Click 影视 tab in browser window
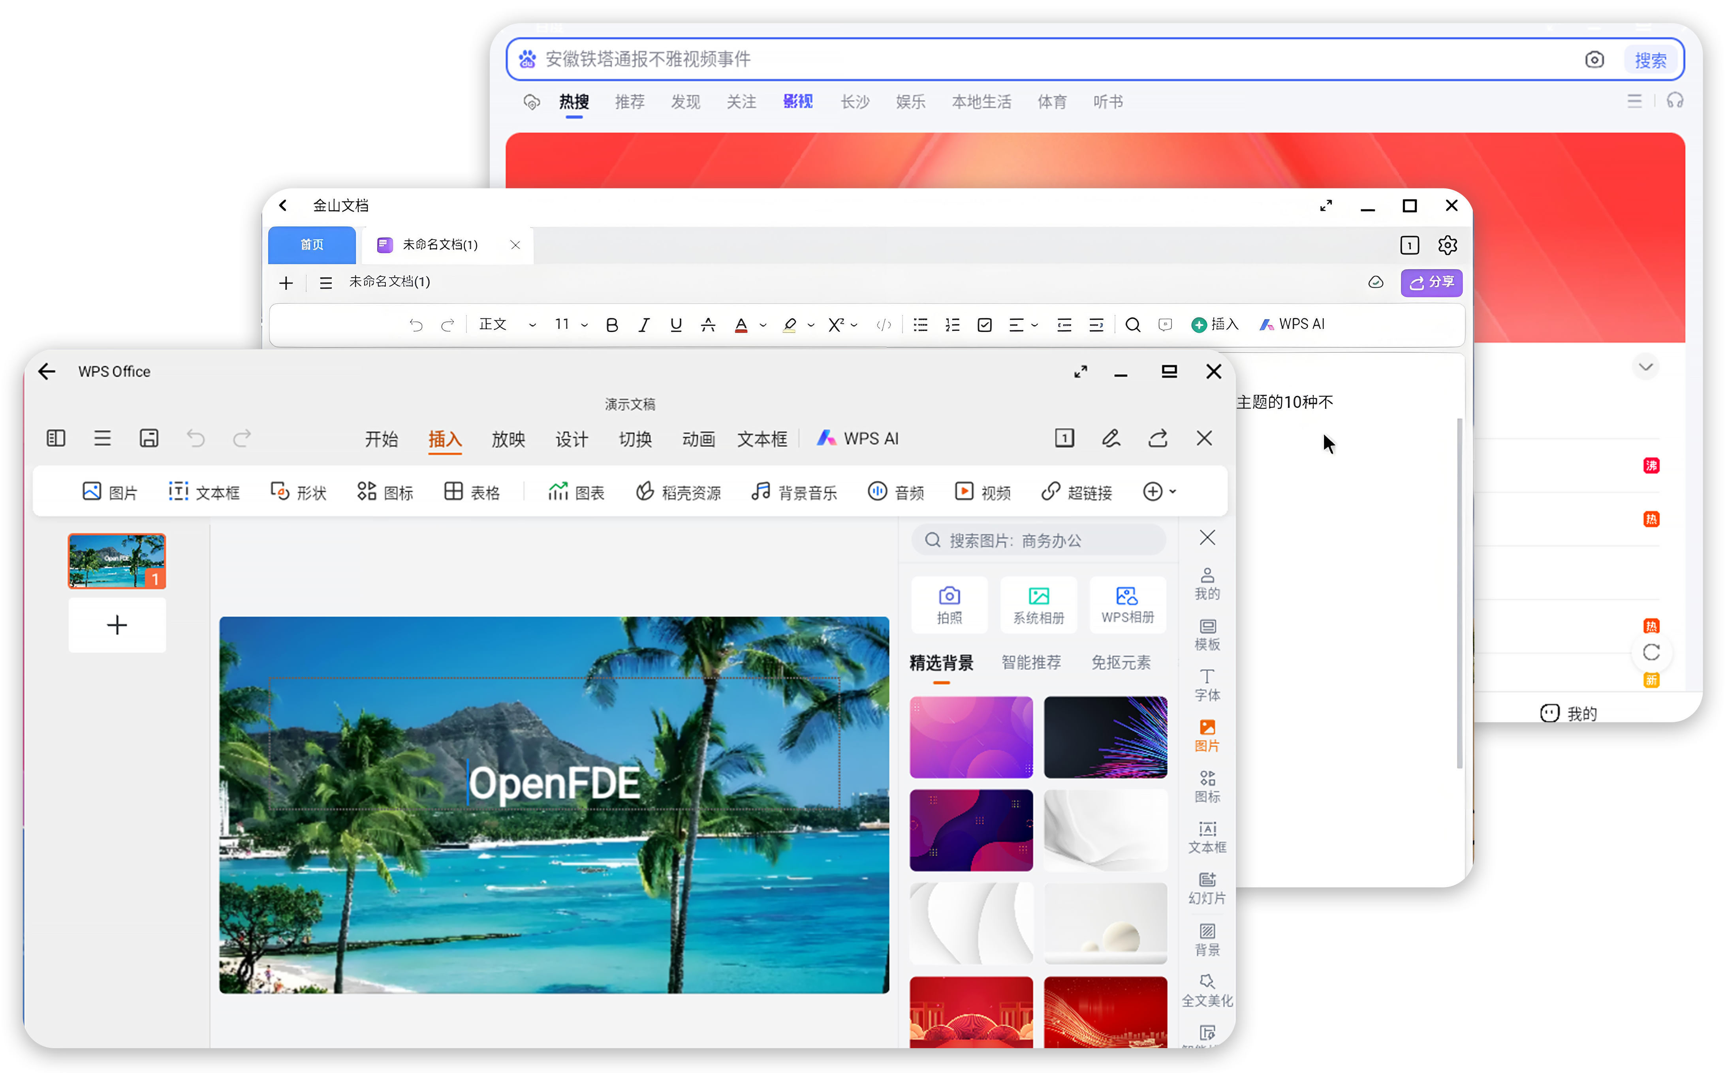Screen dimensions: 1726x1073 pos(798,101)
